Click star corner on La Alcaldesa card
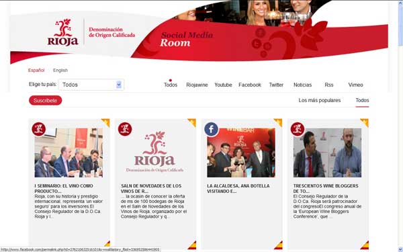The height and width of the screenshot is (252, 403). (x=279, y=122)
